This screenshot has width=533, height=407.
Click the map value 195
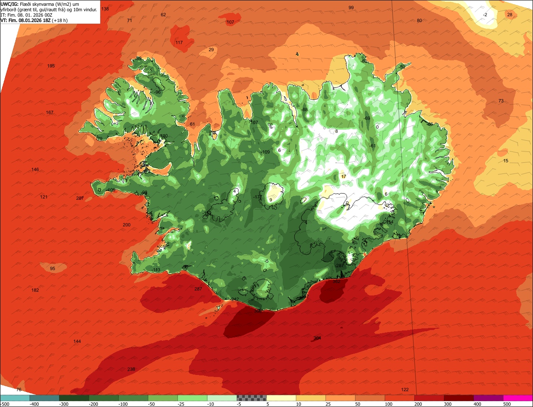coord(51,66)
